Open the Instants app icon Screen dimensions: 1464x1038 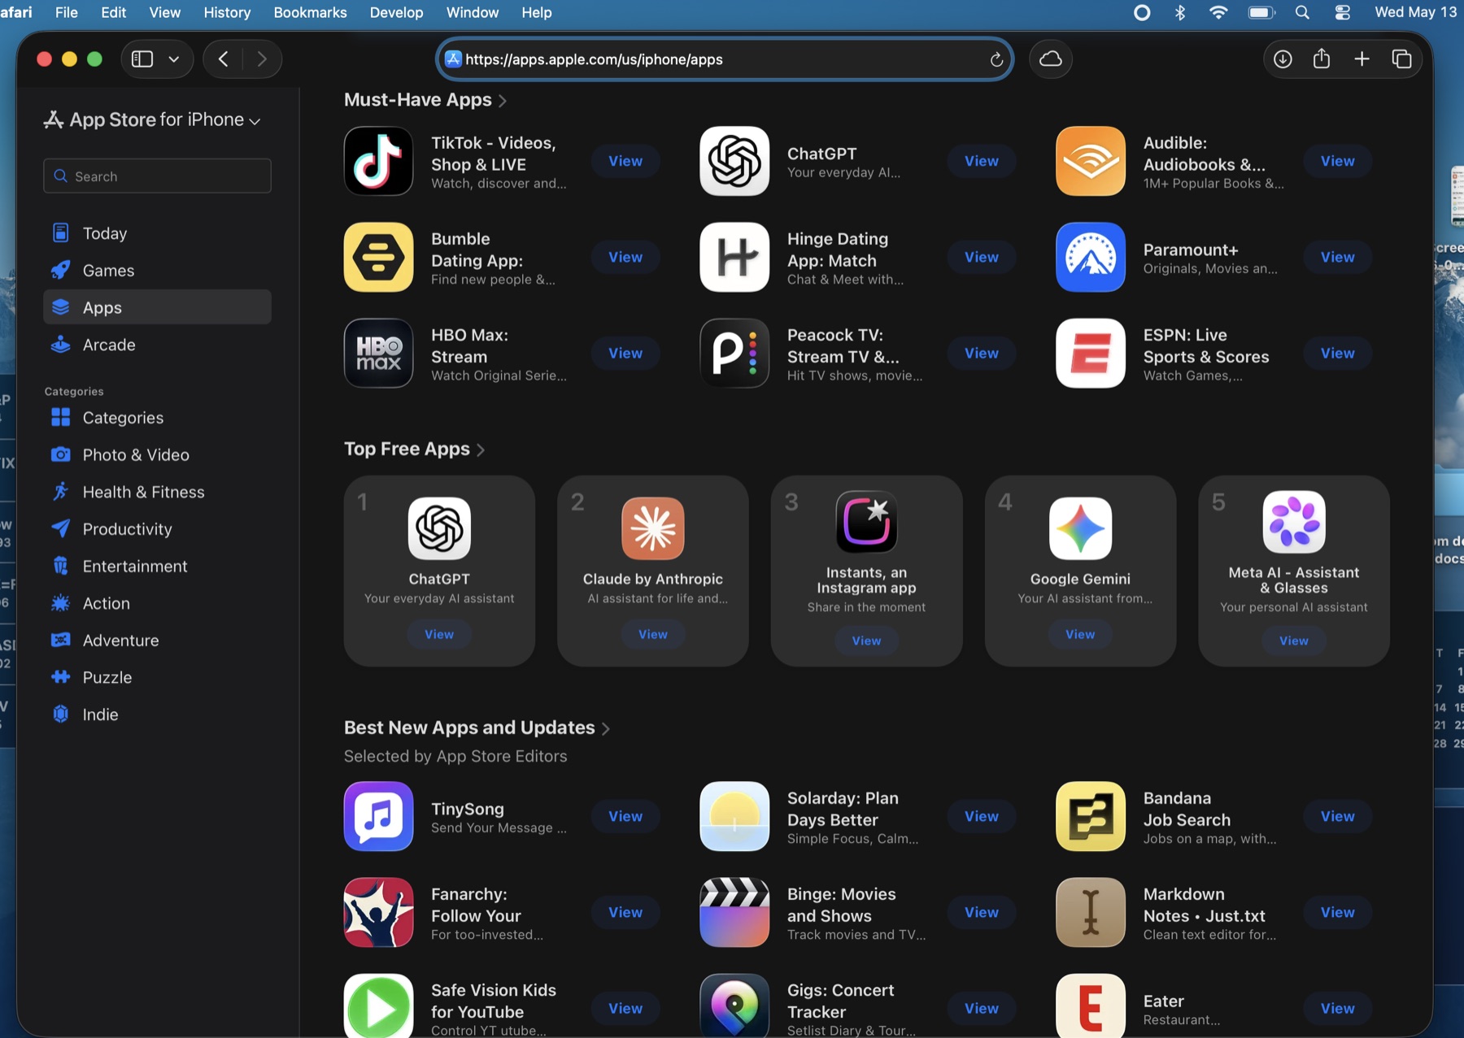(867, 522)
